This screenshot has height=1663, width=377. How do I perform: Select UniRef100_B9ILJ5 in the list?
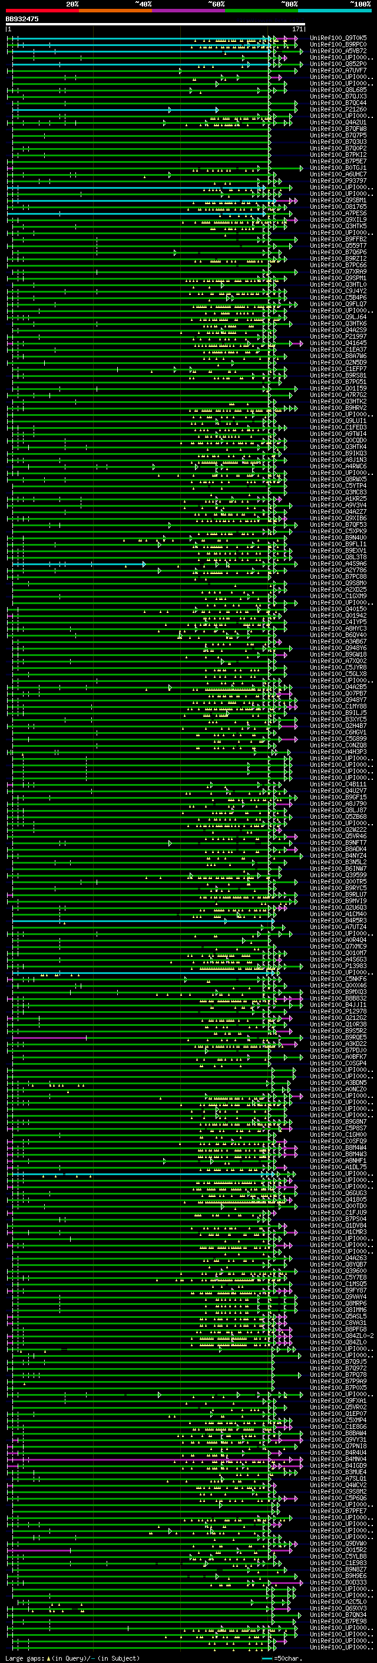[338, 713]
